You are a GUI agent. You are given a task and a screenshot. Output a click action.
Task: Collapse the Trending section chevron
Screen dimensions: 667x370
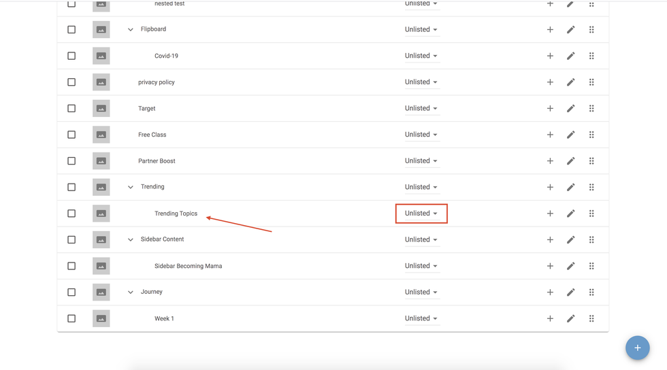click(x=131, y=187)
